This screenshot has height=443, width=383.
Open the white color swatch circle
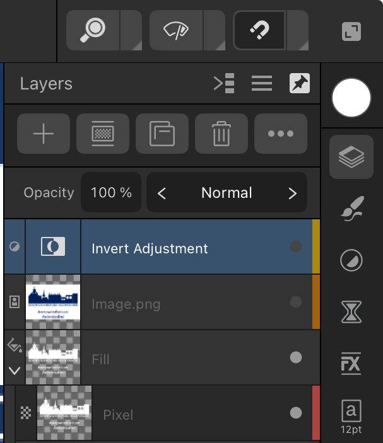(351, 98)
